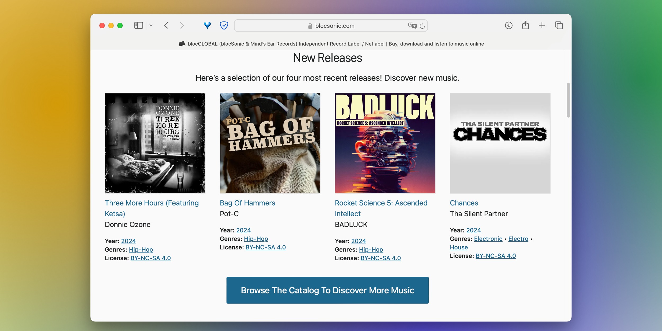Click the back navigation arrow
The image size is (662, 331).
(x=166, y=25)
